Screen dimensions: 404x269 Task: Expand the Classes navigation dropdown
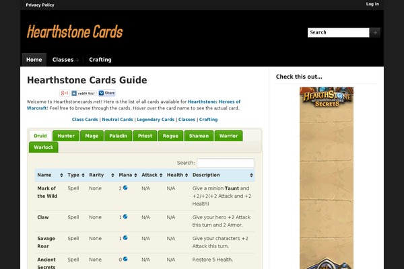click(x=65, y=60)
